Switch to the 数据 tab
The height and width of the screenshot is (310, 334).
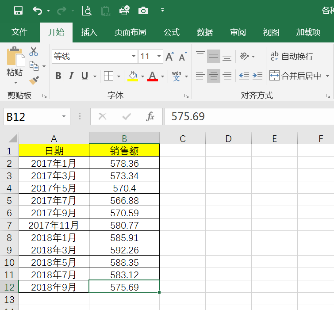coord(205,32)
